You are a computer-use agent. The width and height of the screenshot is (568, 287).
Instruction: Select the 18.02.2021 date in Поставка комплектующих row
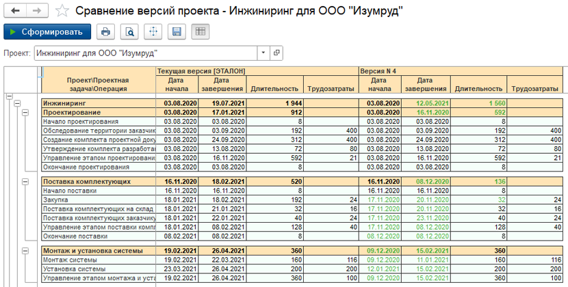tap(222, 181)
